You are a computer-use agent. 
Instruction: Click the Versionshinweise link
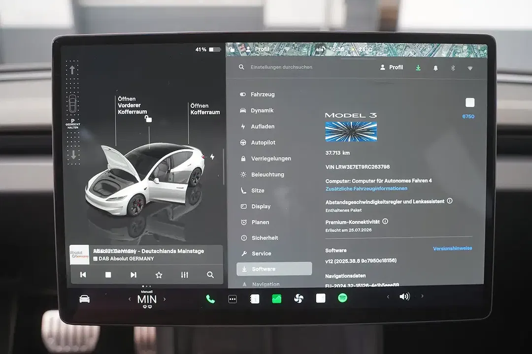(x=452, y=249)
